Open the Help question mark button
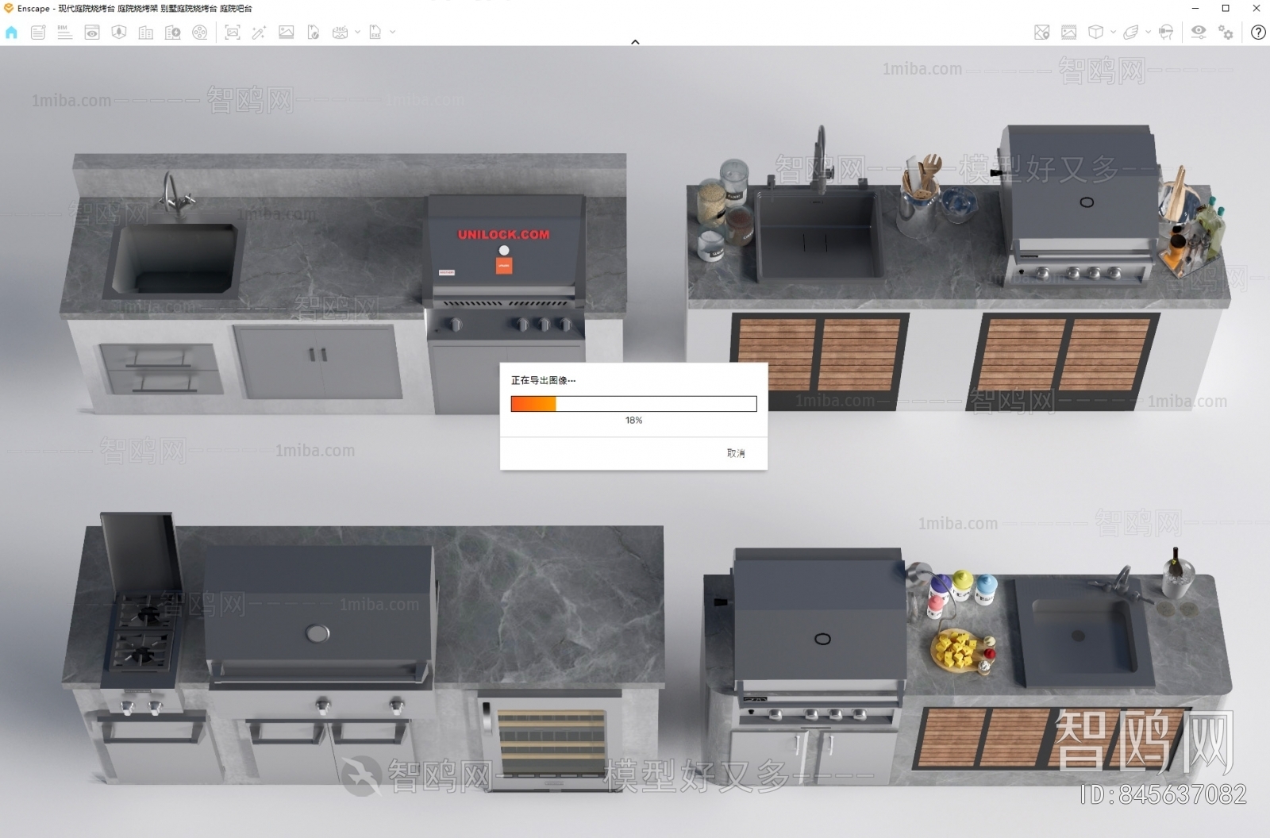 1258,33
